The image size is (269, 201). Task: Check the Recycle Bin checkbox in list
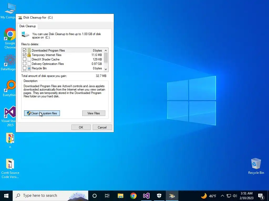[24, 68]
